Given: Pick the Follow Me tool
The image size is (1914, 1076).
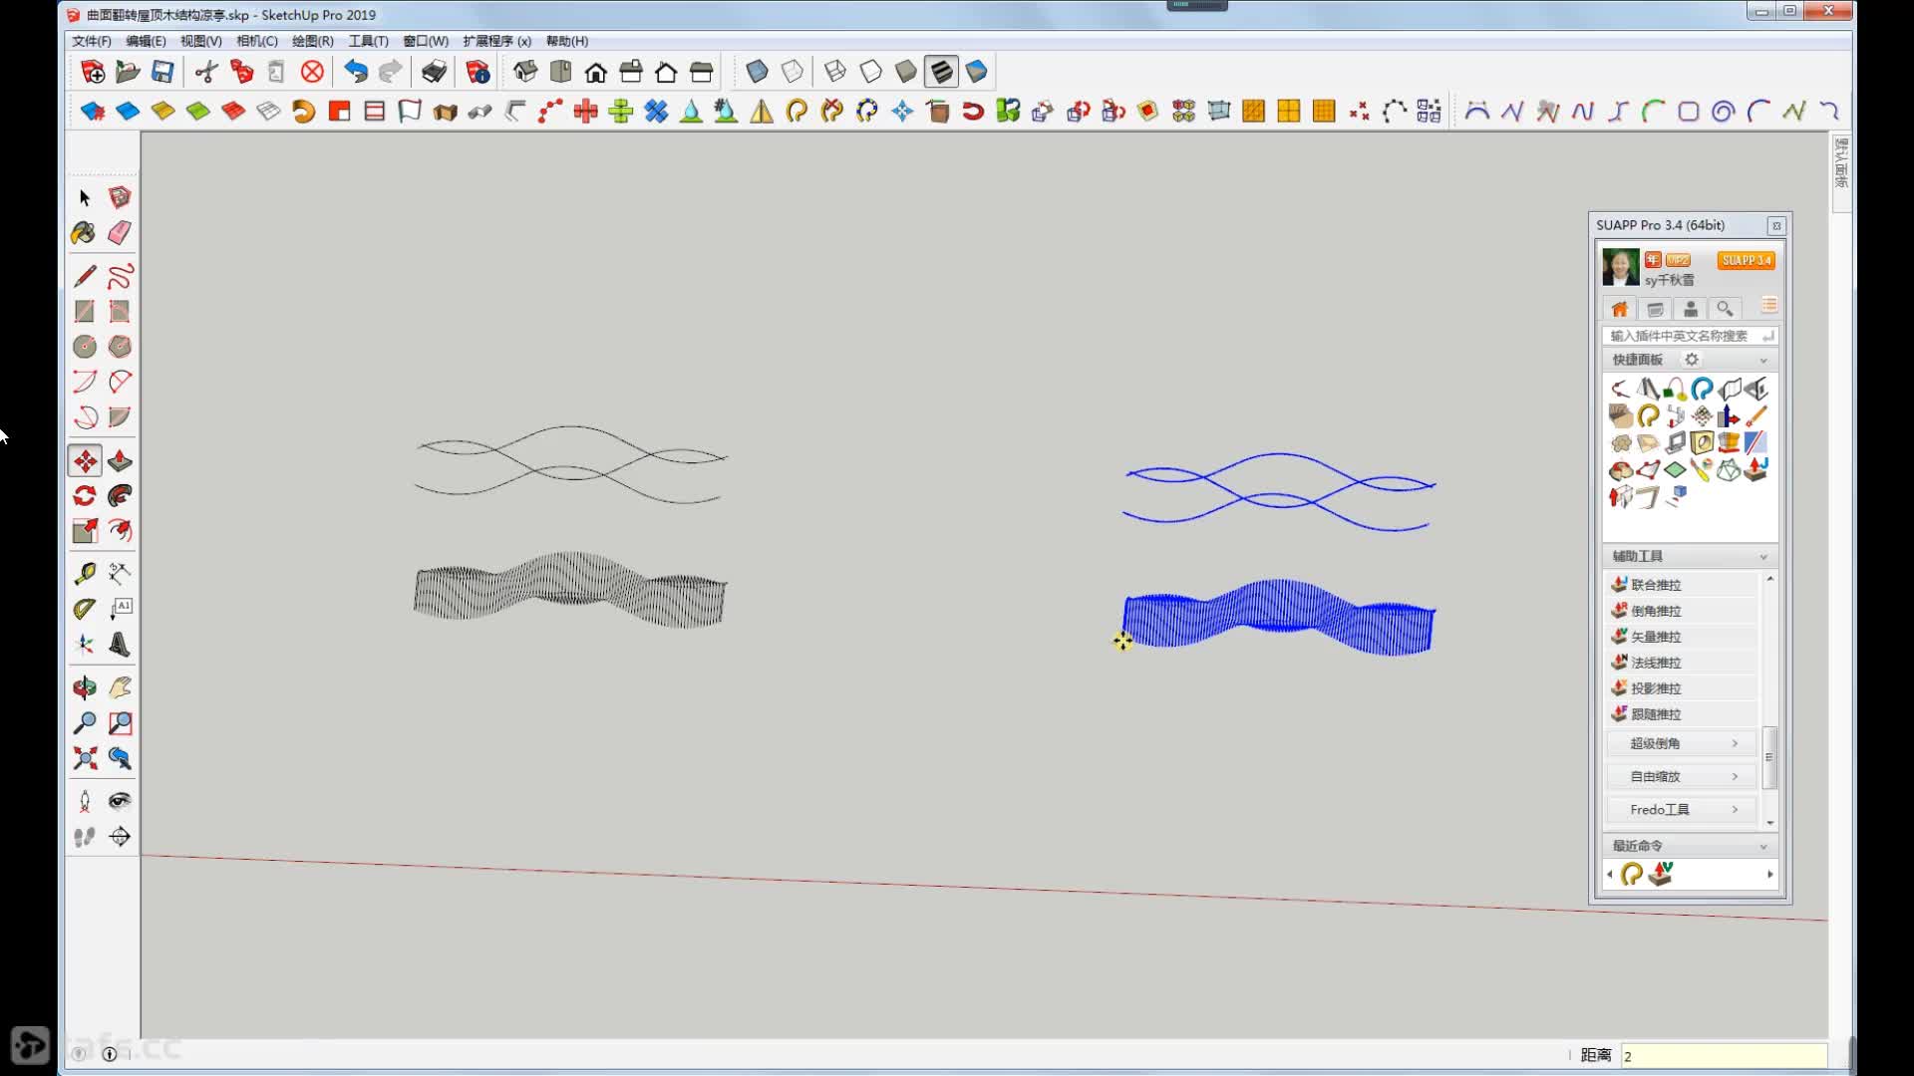Looking at the screenshot, I should (120, 495).
